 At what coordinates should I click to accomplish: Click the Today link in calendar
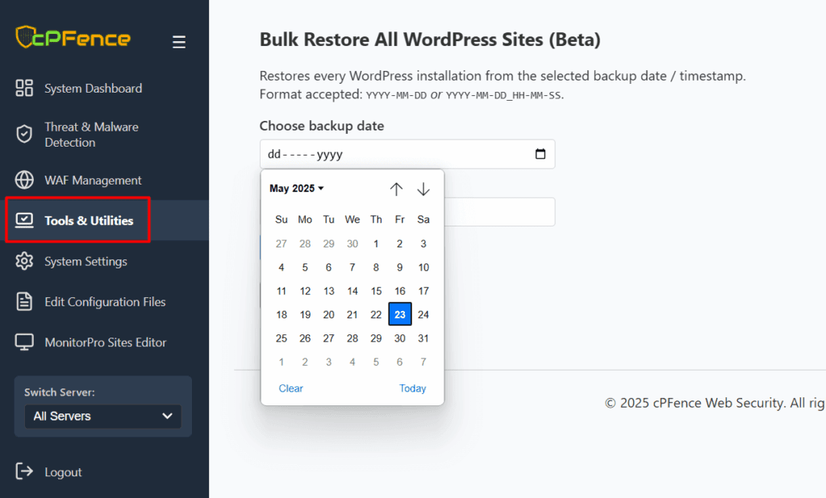(412, 388)
